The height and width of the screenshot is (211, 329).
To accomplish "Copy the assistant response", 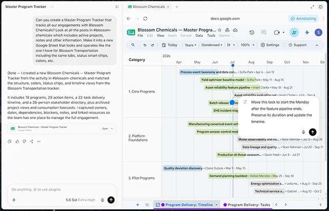I will click(x=9, y=141).
